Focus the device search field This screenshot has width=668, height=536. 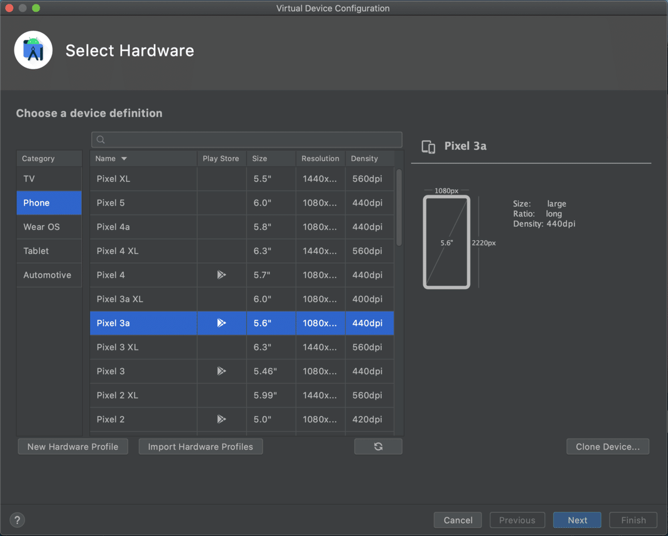[x=250, y=140]
